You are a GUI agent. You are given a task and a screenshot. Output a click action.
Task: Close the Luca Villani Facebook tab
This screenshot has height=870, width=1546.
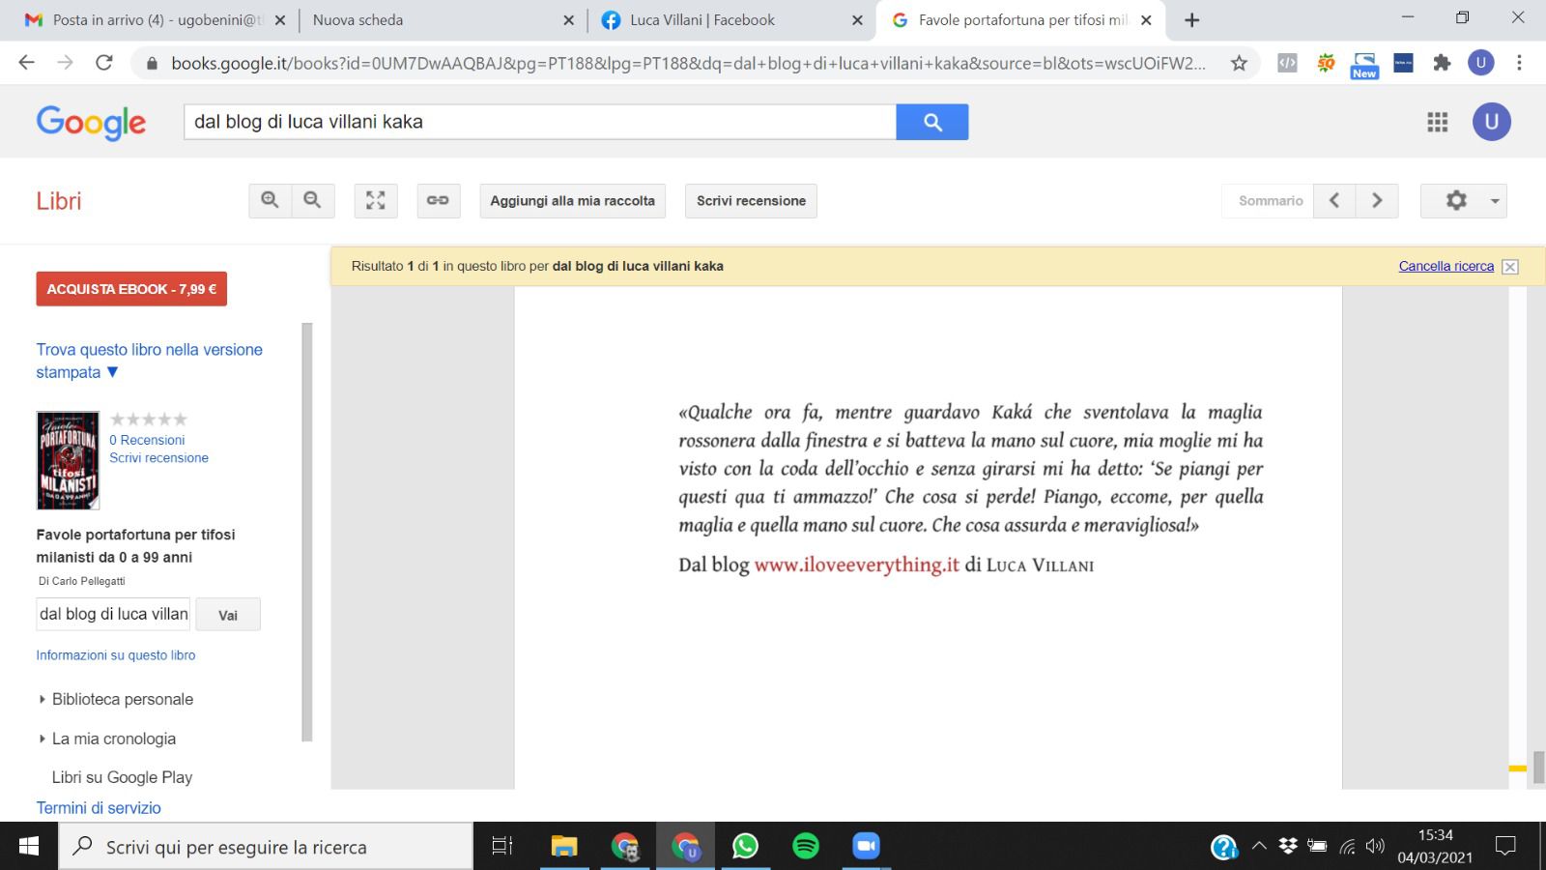click(x=857, y=20)
